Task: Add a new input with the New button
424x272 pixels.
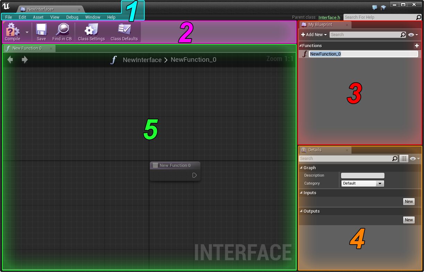Action: [x=408, y=201]
